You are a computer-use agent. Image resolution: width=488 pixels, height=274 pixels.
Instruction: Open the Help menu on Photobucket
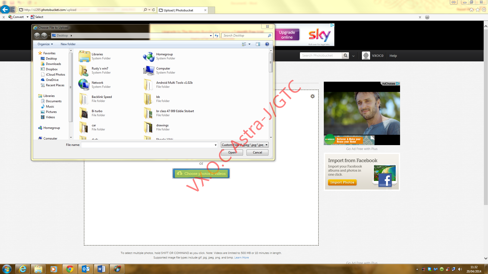point(393,56)
